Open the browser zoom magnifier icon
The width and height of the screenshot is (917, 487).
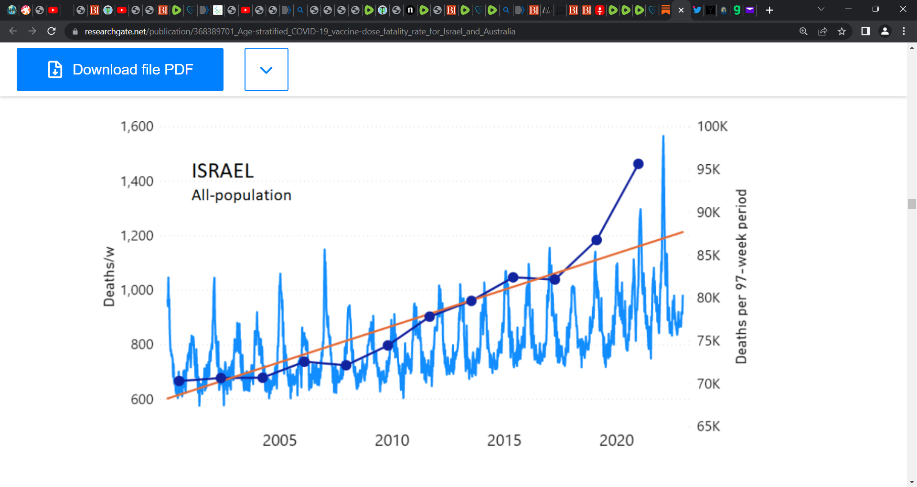tap(803, 31)
